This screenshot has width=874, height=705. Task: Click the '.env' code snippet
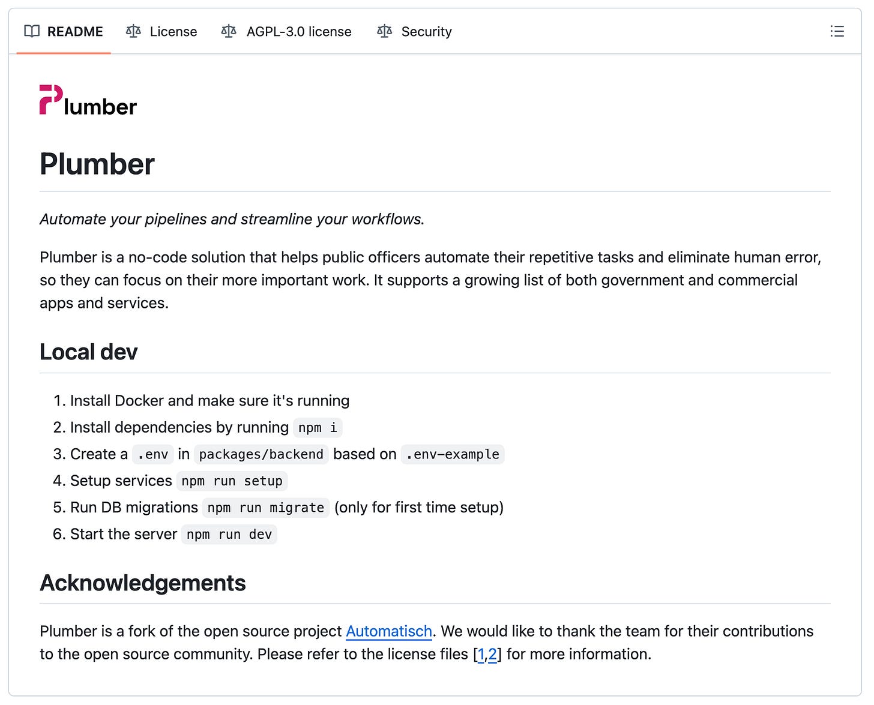click(152, 454)
